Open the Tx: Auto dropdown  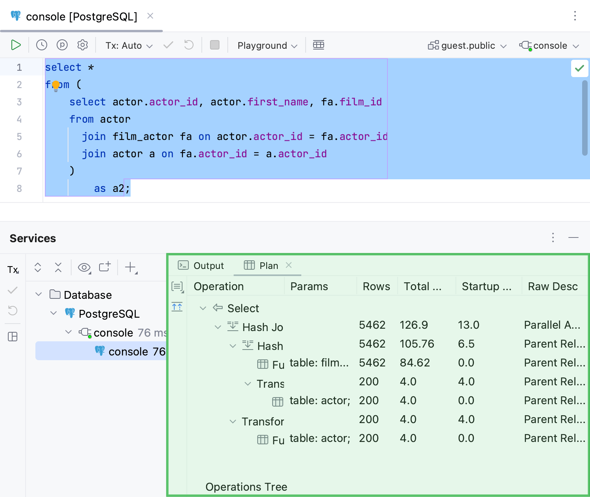click(128, 45)
